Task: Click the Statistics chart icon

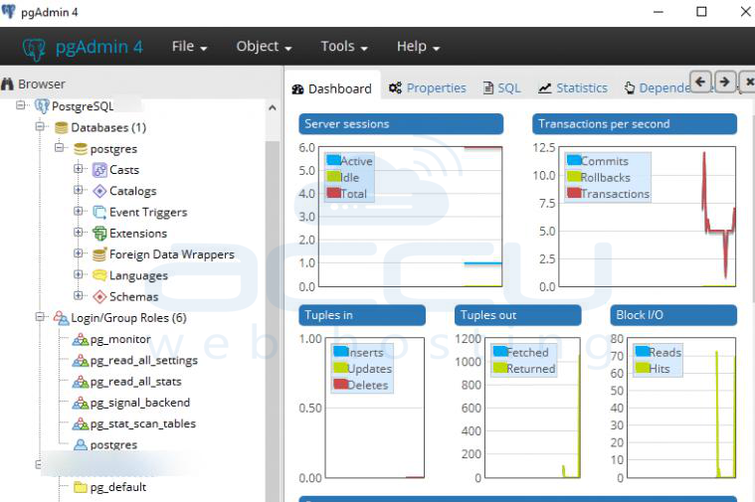Action: tap(544, 88)
